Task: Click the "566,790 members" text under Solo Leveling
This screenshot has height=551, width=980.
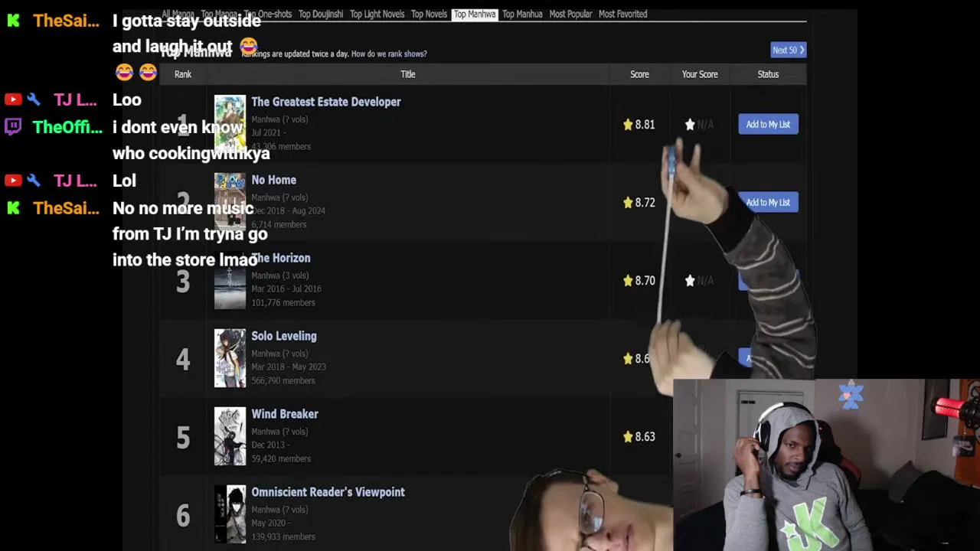Action: coord(283,380)
